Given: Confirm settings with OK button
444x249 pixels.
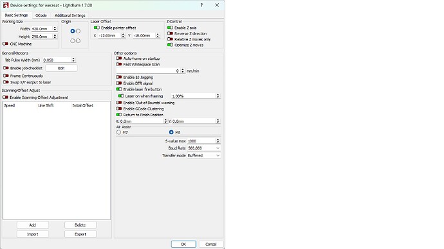Looking at the screenshot, I should coord(183,245).
